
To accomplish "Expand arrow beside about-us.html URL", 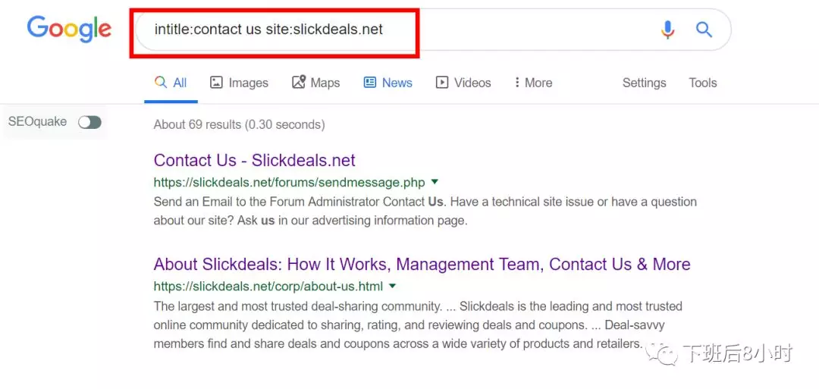I will [x=392, y=286].
